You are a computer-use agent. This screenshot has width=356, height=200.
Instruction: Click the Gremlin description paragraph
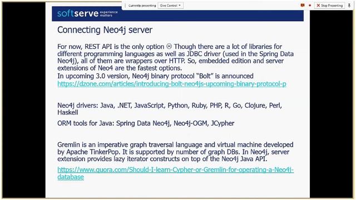(x=175, y=152)
